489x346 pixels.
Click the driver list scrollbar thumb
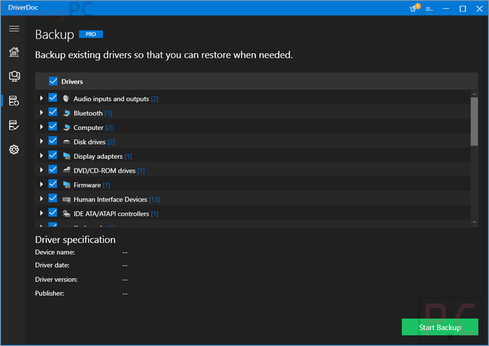(x=474, y=122)
